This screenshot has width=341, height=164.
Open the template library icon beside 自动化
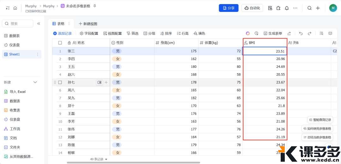point(270,8)
